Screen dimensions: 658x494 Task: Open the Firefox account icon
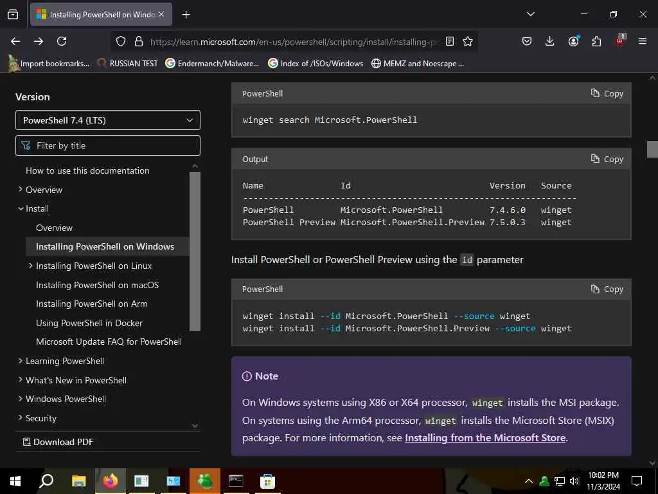coord(573,41)
